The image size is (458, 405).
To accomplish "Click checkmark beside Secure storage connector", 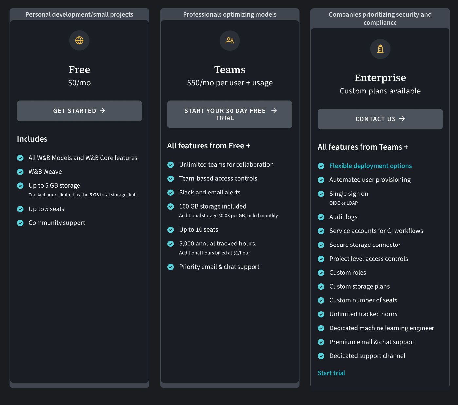I will coord(321,245).
